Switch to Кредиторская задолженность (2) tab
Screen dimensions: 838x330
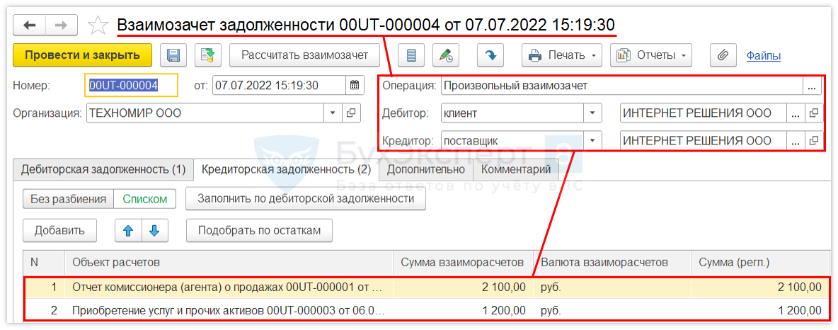[286, 170]
